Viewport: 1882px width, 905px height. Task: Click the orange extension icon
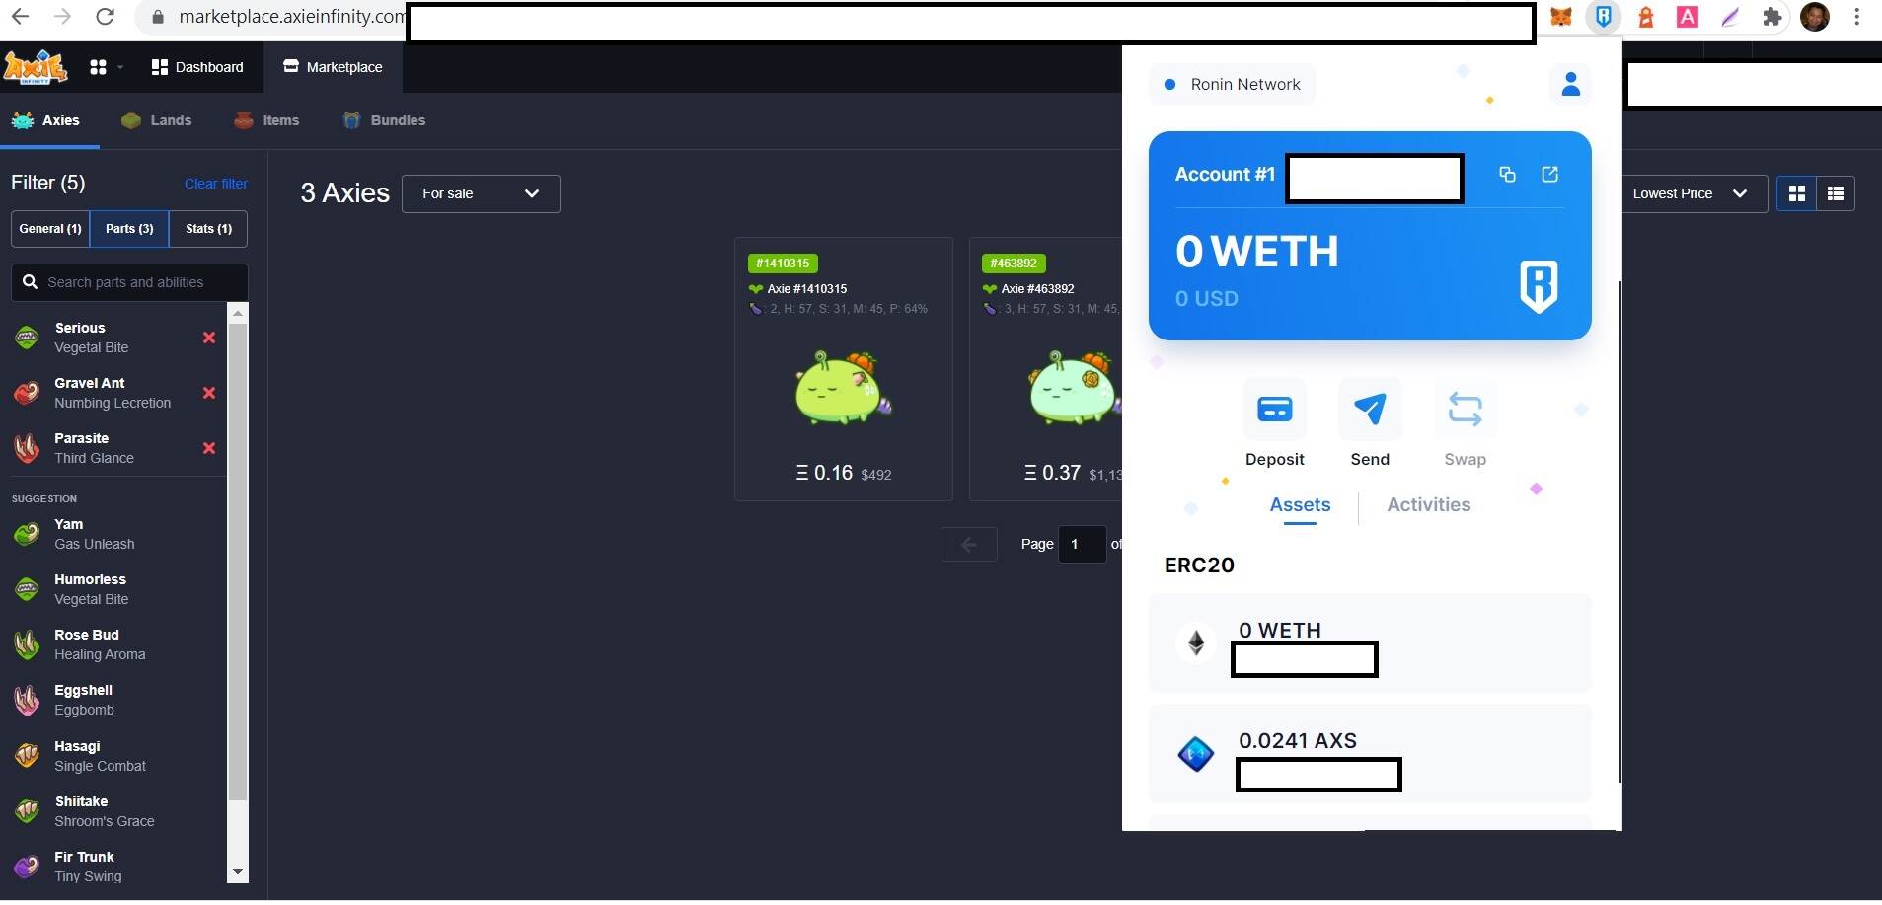(1645, 17)
